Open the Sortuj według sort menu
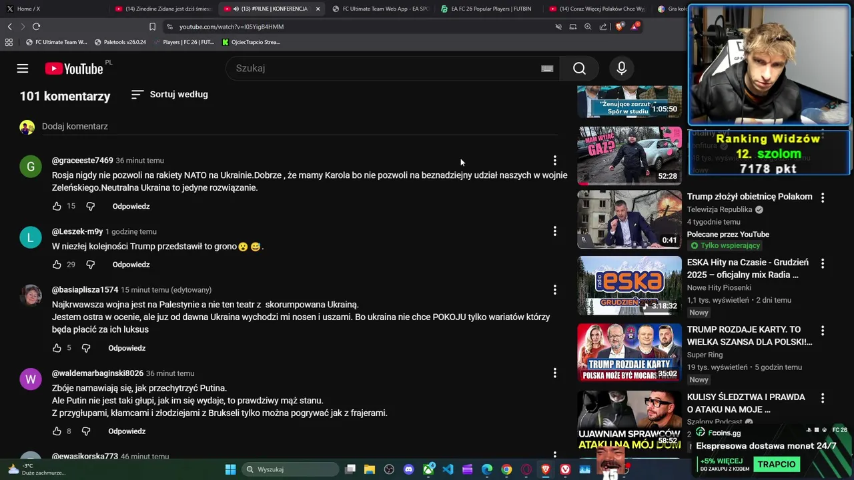Image resolution: width=854 pixels, height=480 pixels. (x=169, y=95)
